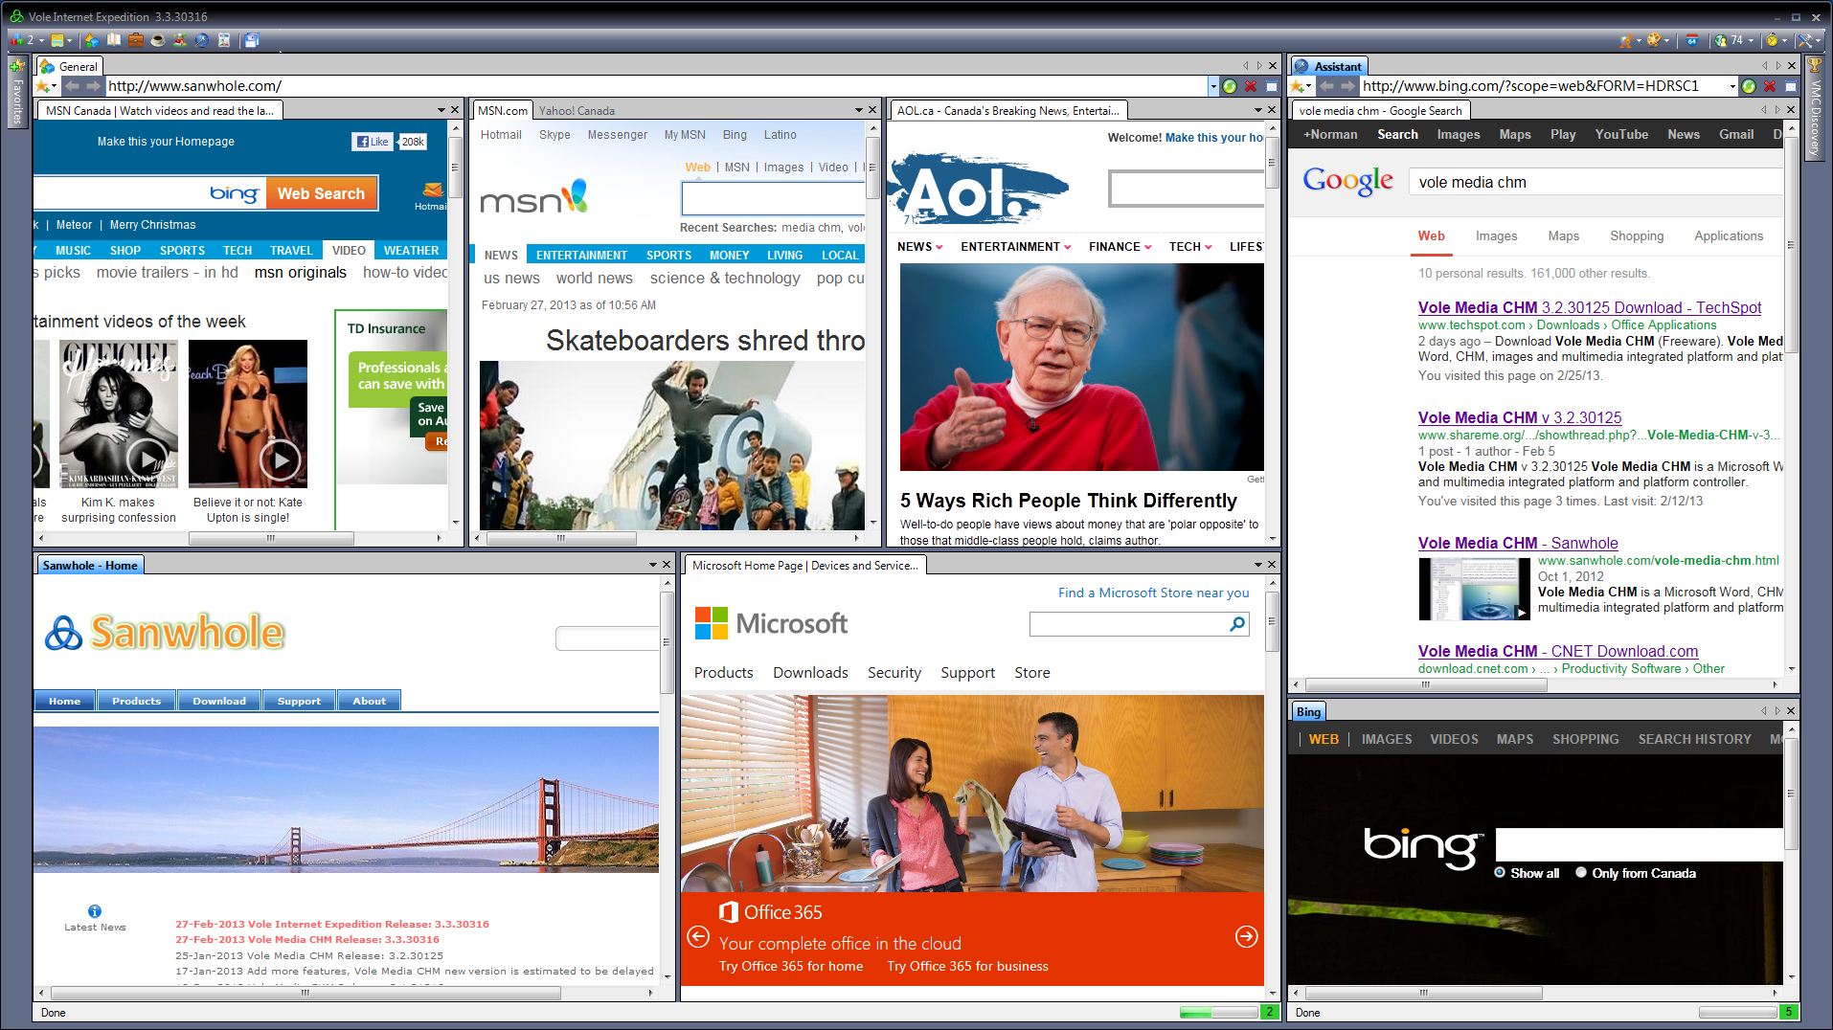Click the stopwatch icon in top-right toolbar
This screenshot has width=1833, height=1030.
coord(1772,40)
